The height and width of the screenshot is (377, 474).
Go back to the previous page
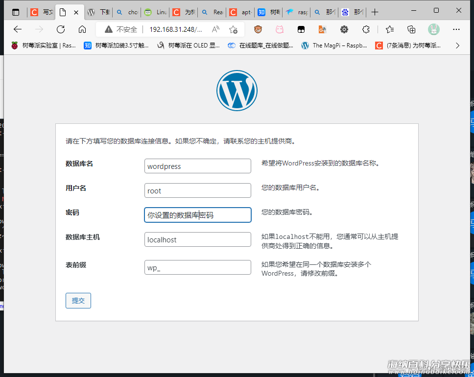pyautogui.click(x=18, y=29)
